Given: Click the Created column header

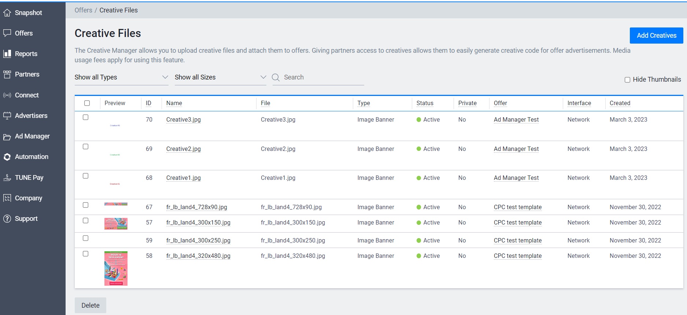Looking at the screenshot, I should [620, 103].
